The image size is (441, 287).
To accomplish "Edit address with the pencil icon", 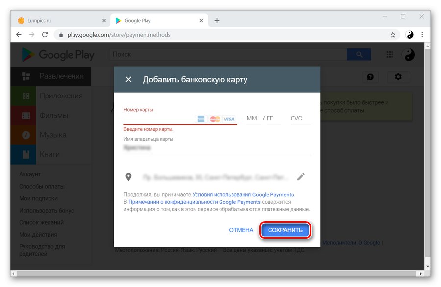I will [x=301, y=177].
